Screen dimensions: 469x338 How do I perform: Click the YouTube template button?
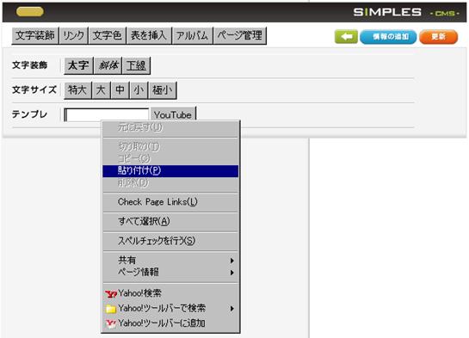click(x=173, y=114)
